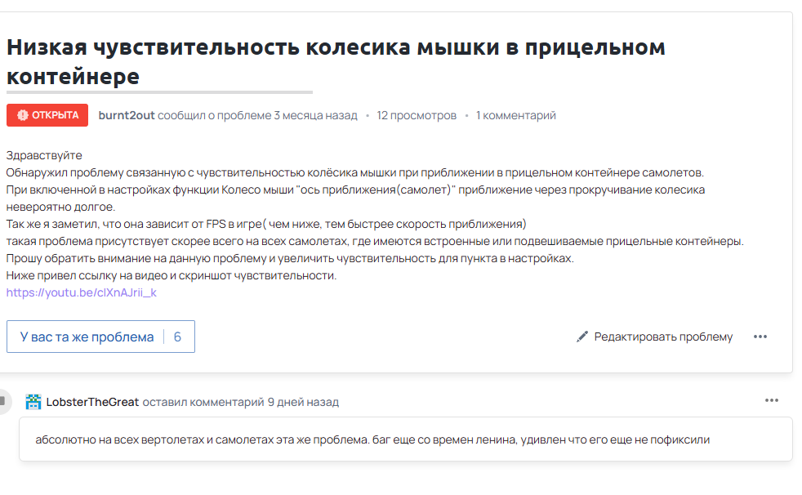The width and height of the screenshot is (802, 495).
Task: Click the pencil icon beside Редактировать проблему
Action: 582,337
